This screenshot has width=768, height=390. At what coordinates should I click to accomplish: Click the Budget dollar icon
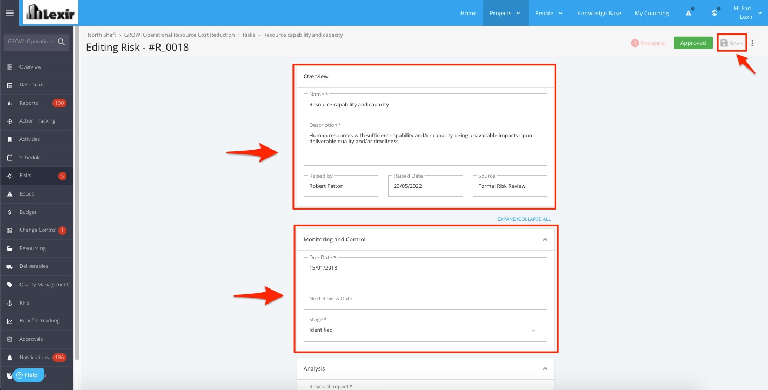point(10,212)
